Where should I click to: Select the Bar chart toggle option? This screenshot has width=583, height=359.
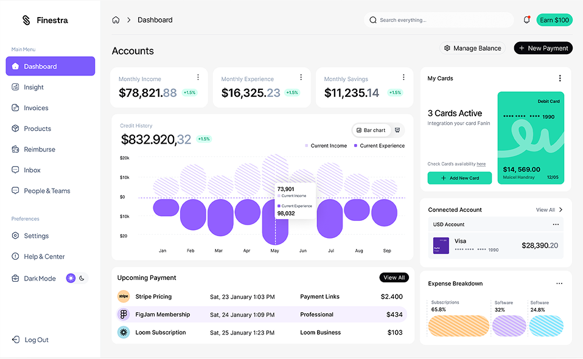[371, 130]
